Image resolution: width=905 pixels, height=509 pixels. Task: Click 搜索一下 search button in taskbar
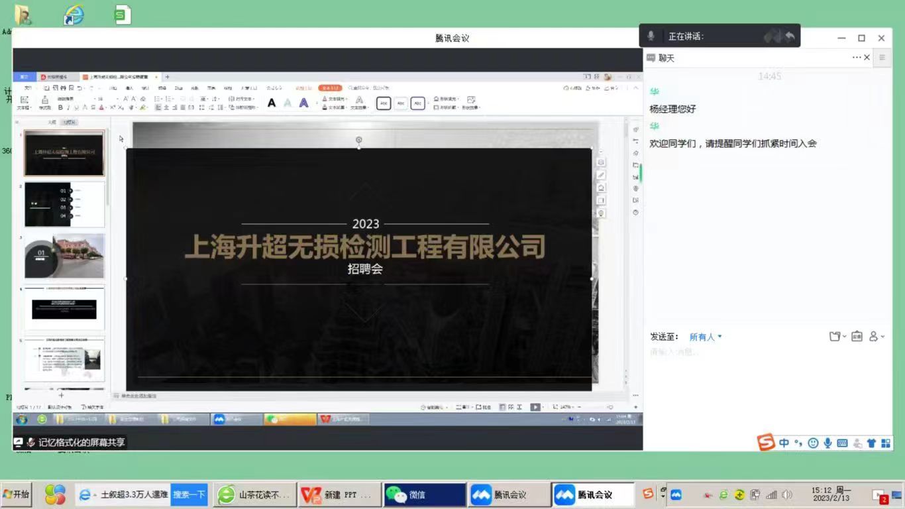pyautogui.click(x=189, y=494)
